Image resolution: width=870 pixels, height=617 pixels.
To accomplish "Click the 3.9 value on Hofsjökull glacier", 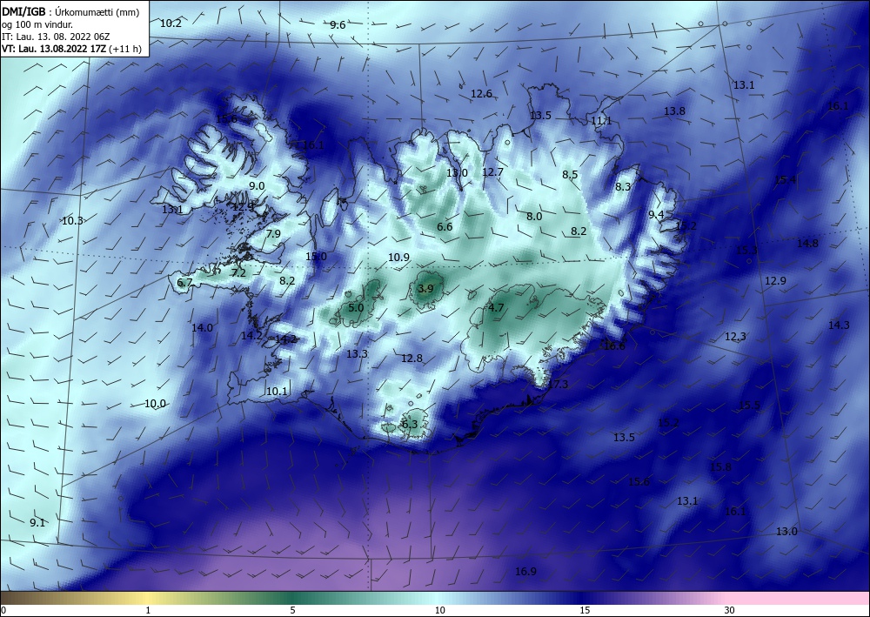I will (425, 288).
